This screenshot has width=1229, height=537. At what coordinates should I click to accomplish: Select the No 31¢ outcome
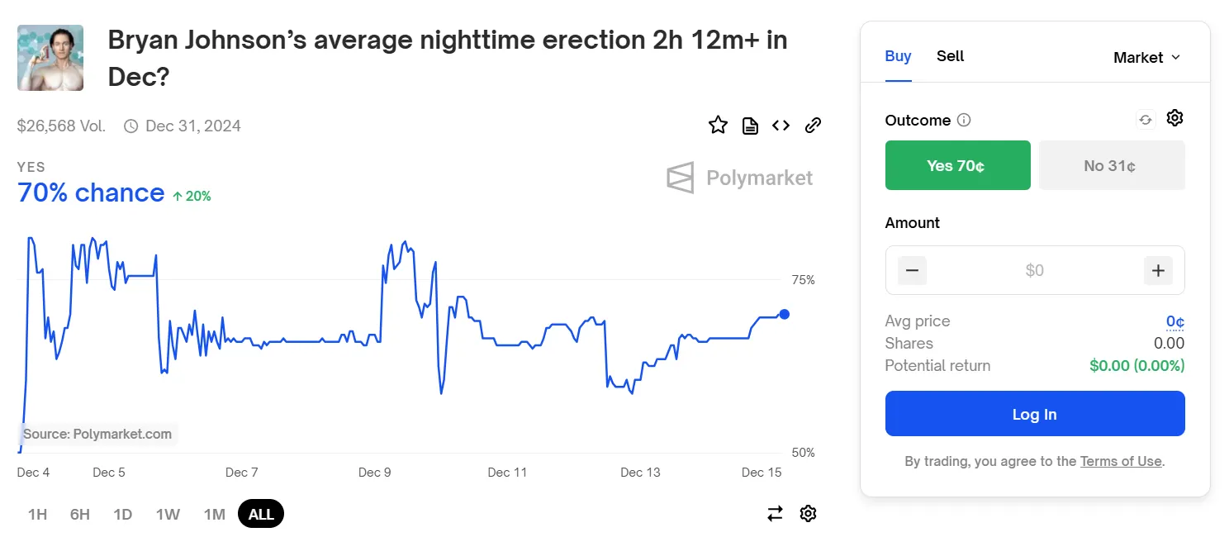click(x=1111, y=165)
